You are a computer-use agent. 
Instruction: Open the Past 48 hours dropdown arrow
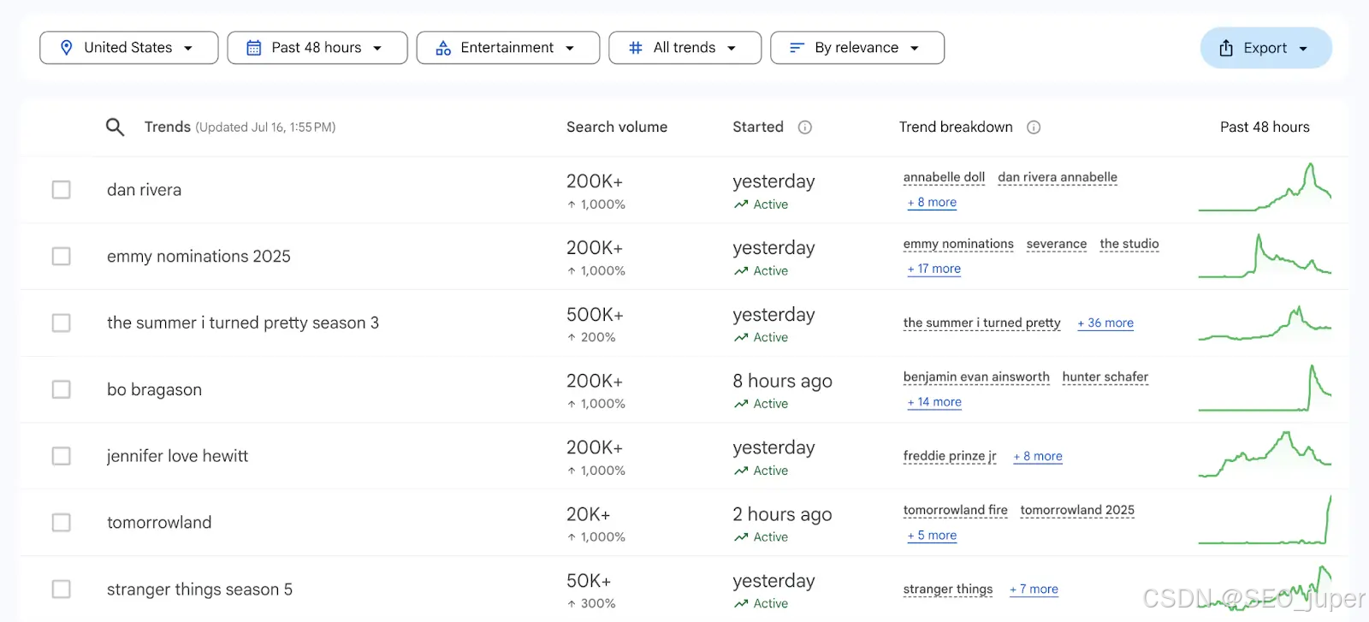coord(377,49)
